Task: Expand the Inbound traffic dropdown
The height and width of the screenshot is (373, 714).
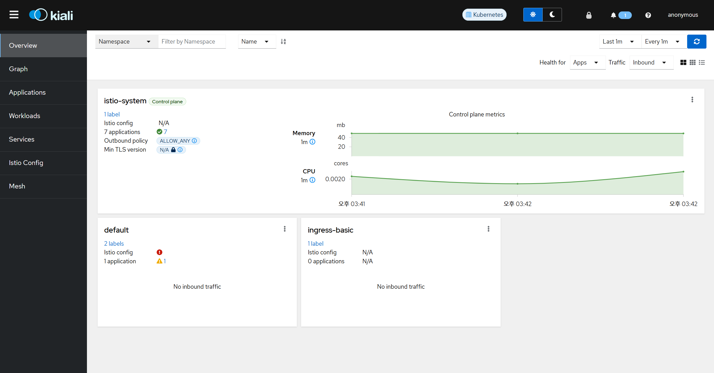Action: (x=651, y=63)
